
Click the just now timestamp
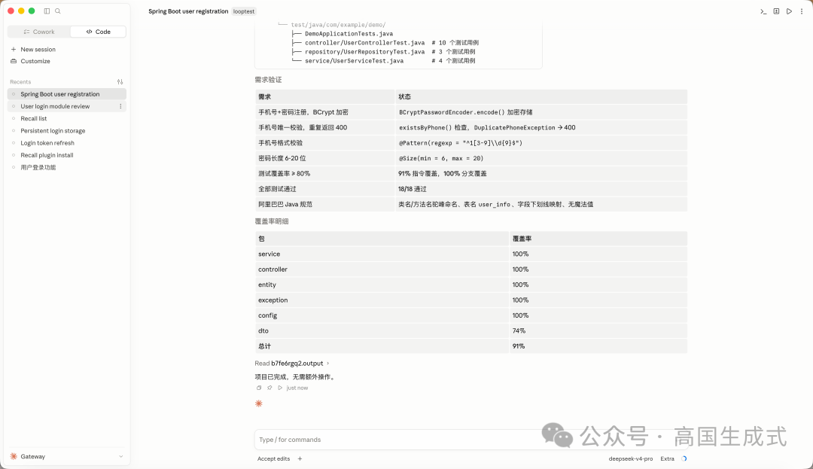(x=297, y=388)
